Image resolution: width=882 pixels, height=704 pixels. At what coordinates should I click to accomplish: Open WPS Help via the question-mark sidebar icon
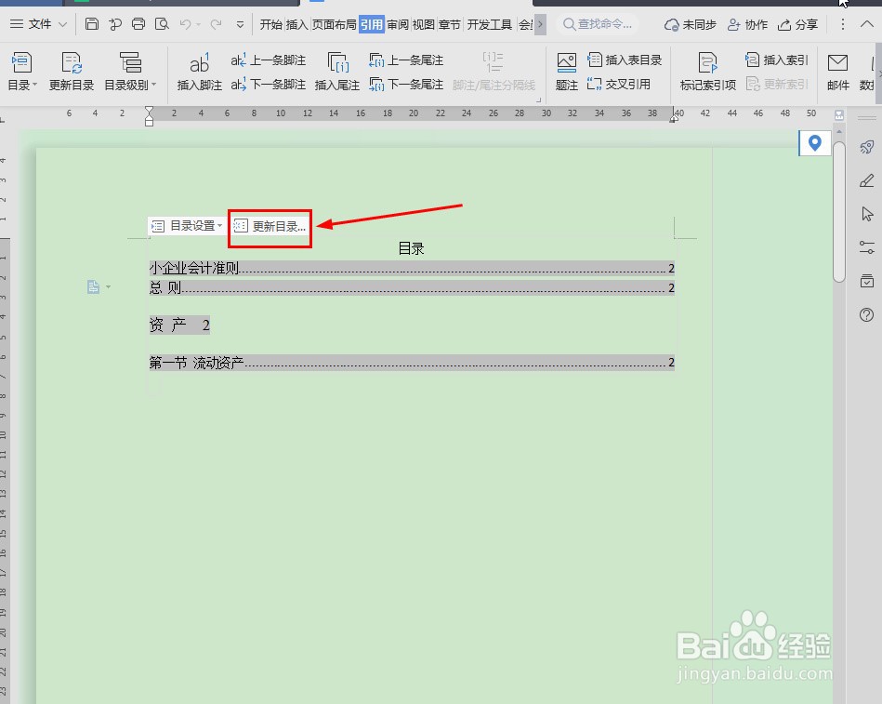tap(865, 314)
